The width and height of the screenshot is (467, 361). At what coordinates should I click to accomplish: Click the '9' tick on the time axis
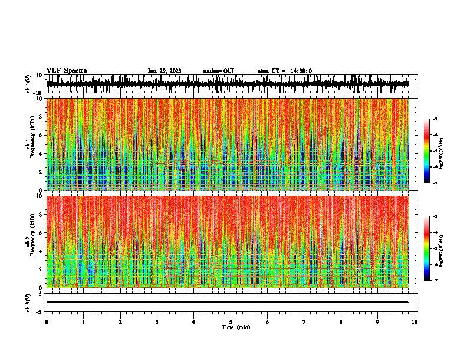coord(377,322)
